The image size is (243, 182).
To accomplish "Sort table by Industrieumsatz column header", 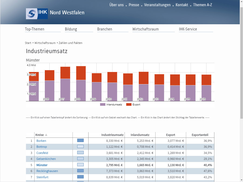I will click(x=112, y=135).
